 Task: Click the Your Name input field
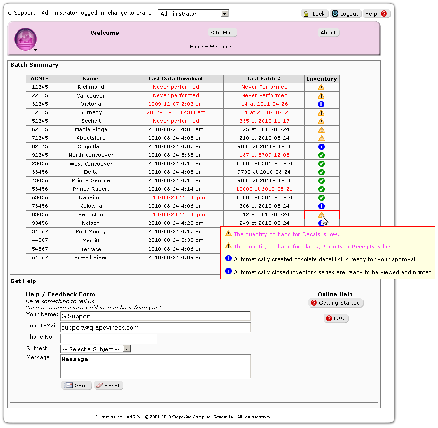155,316
